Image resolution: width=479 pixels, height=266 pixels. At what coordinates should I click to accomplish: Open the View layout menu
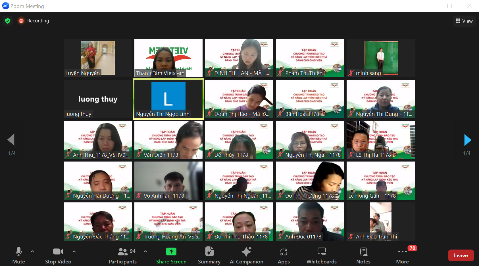(x=464, y=21)
